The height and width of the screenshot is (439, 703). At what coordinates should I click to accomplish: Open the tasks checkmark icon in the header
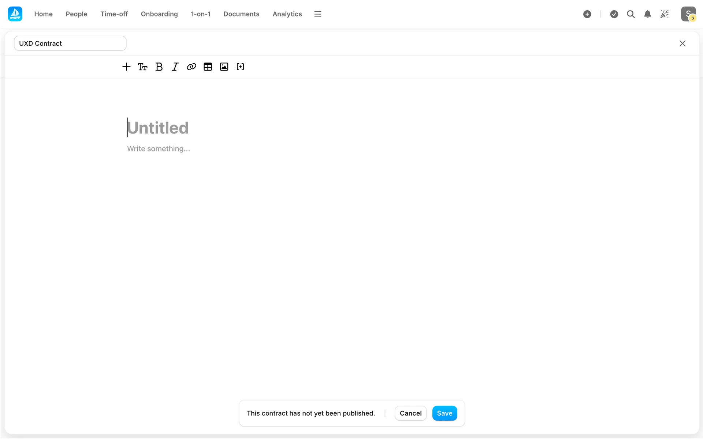pyautogui.click(x=614, y=14)
